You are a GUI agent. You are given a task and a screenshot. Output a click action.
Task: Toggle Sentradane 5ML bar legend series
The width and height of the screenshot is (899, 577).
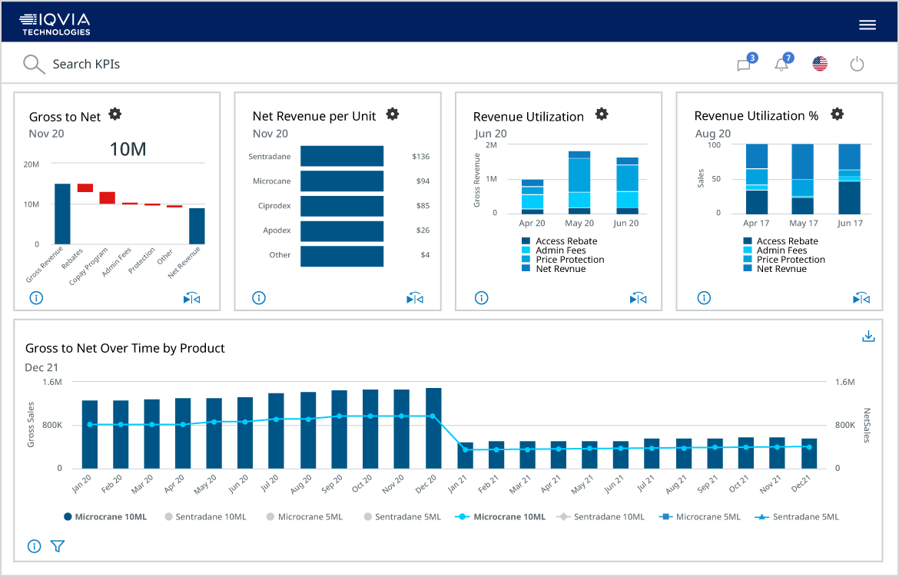click(403, 517)
